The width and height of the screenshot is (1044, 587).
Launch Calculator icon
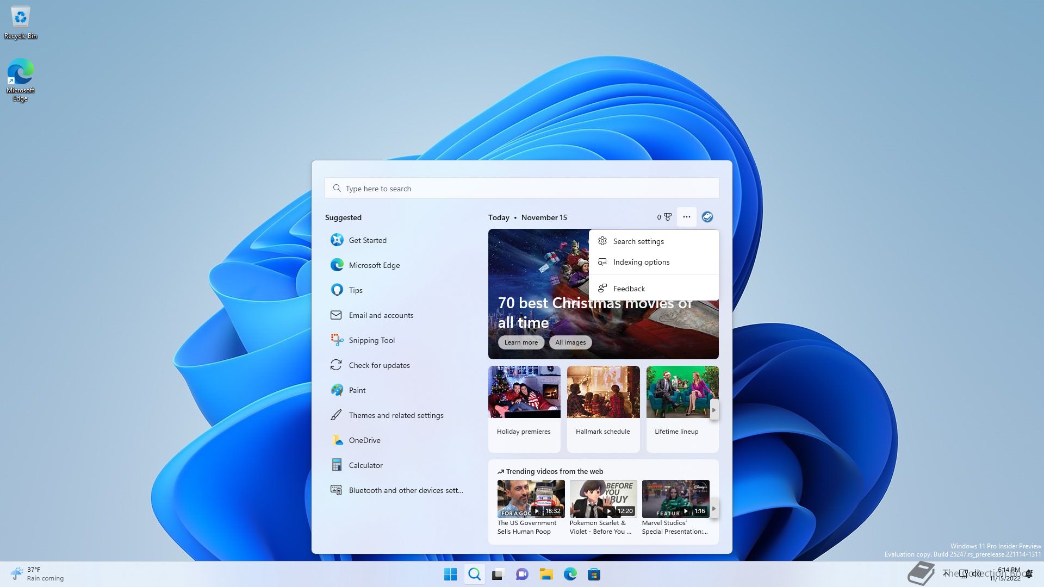pos(337,465)
